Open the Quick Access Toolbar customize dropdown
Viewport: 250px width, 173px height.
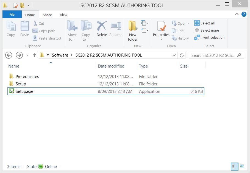[28, 5]
